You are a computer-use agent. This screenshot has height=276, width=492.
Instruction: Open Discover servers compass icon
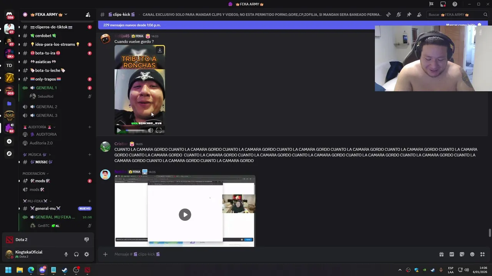[9, 154]
